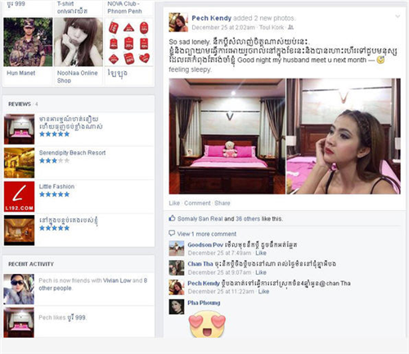
Task: Open the post options chevron menu
Action: click(x=398, y=16)
